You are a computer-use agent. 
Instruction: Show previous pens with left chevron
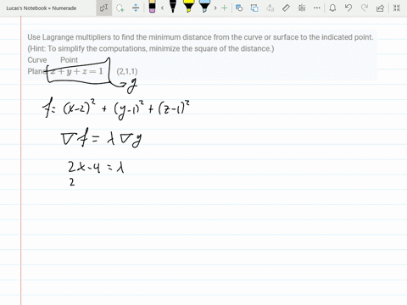click(x=162, y=8)
